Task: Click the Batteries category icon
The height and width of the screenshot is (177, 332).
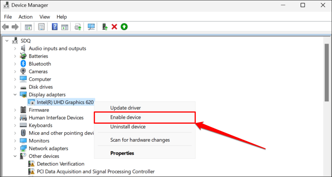Action: (x=23, y=56)
